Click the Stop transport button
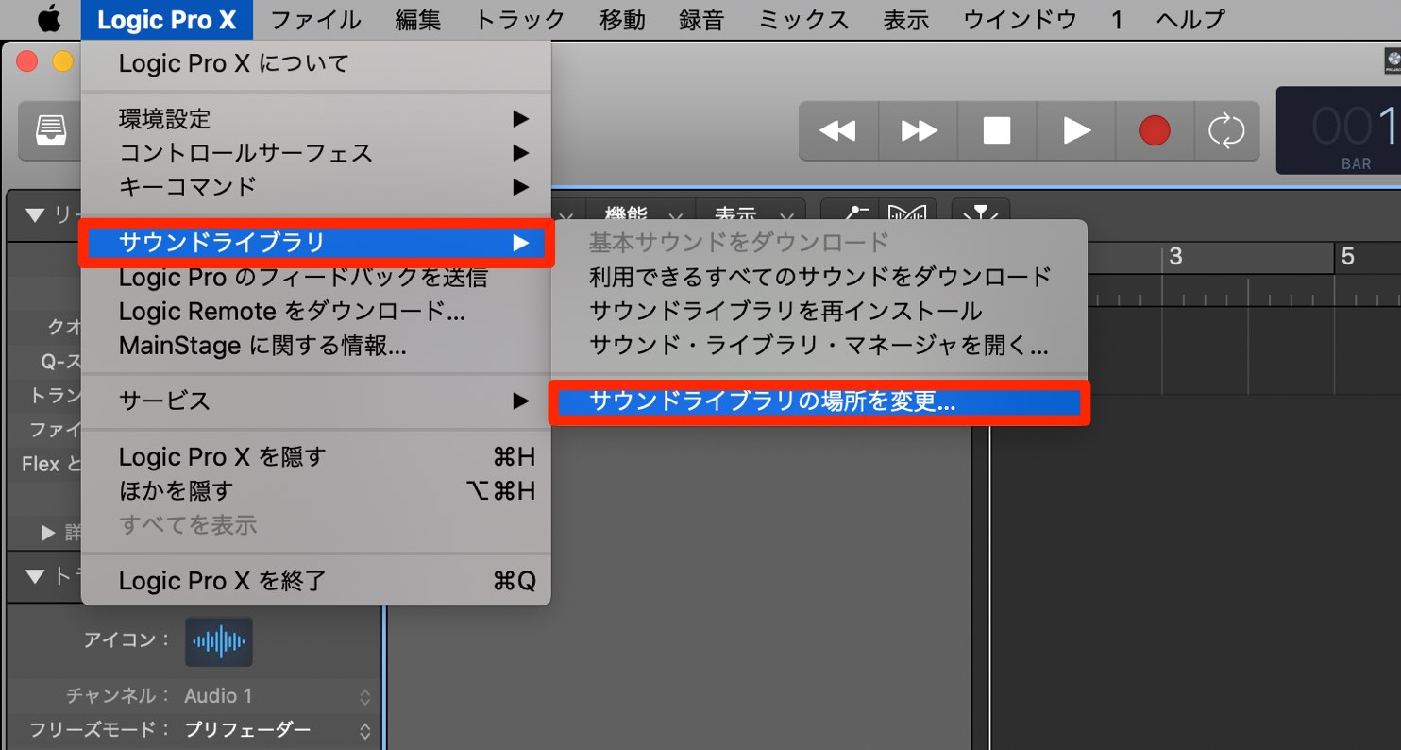 (997, 130)
